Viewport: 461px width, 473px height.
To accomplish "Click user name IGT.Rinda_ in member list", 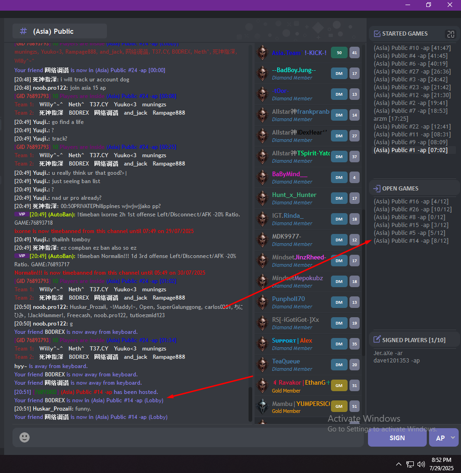I will 288,215.
